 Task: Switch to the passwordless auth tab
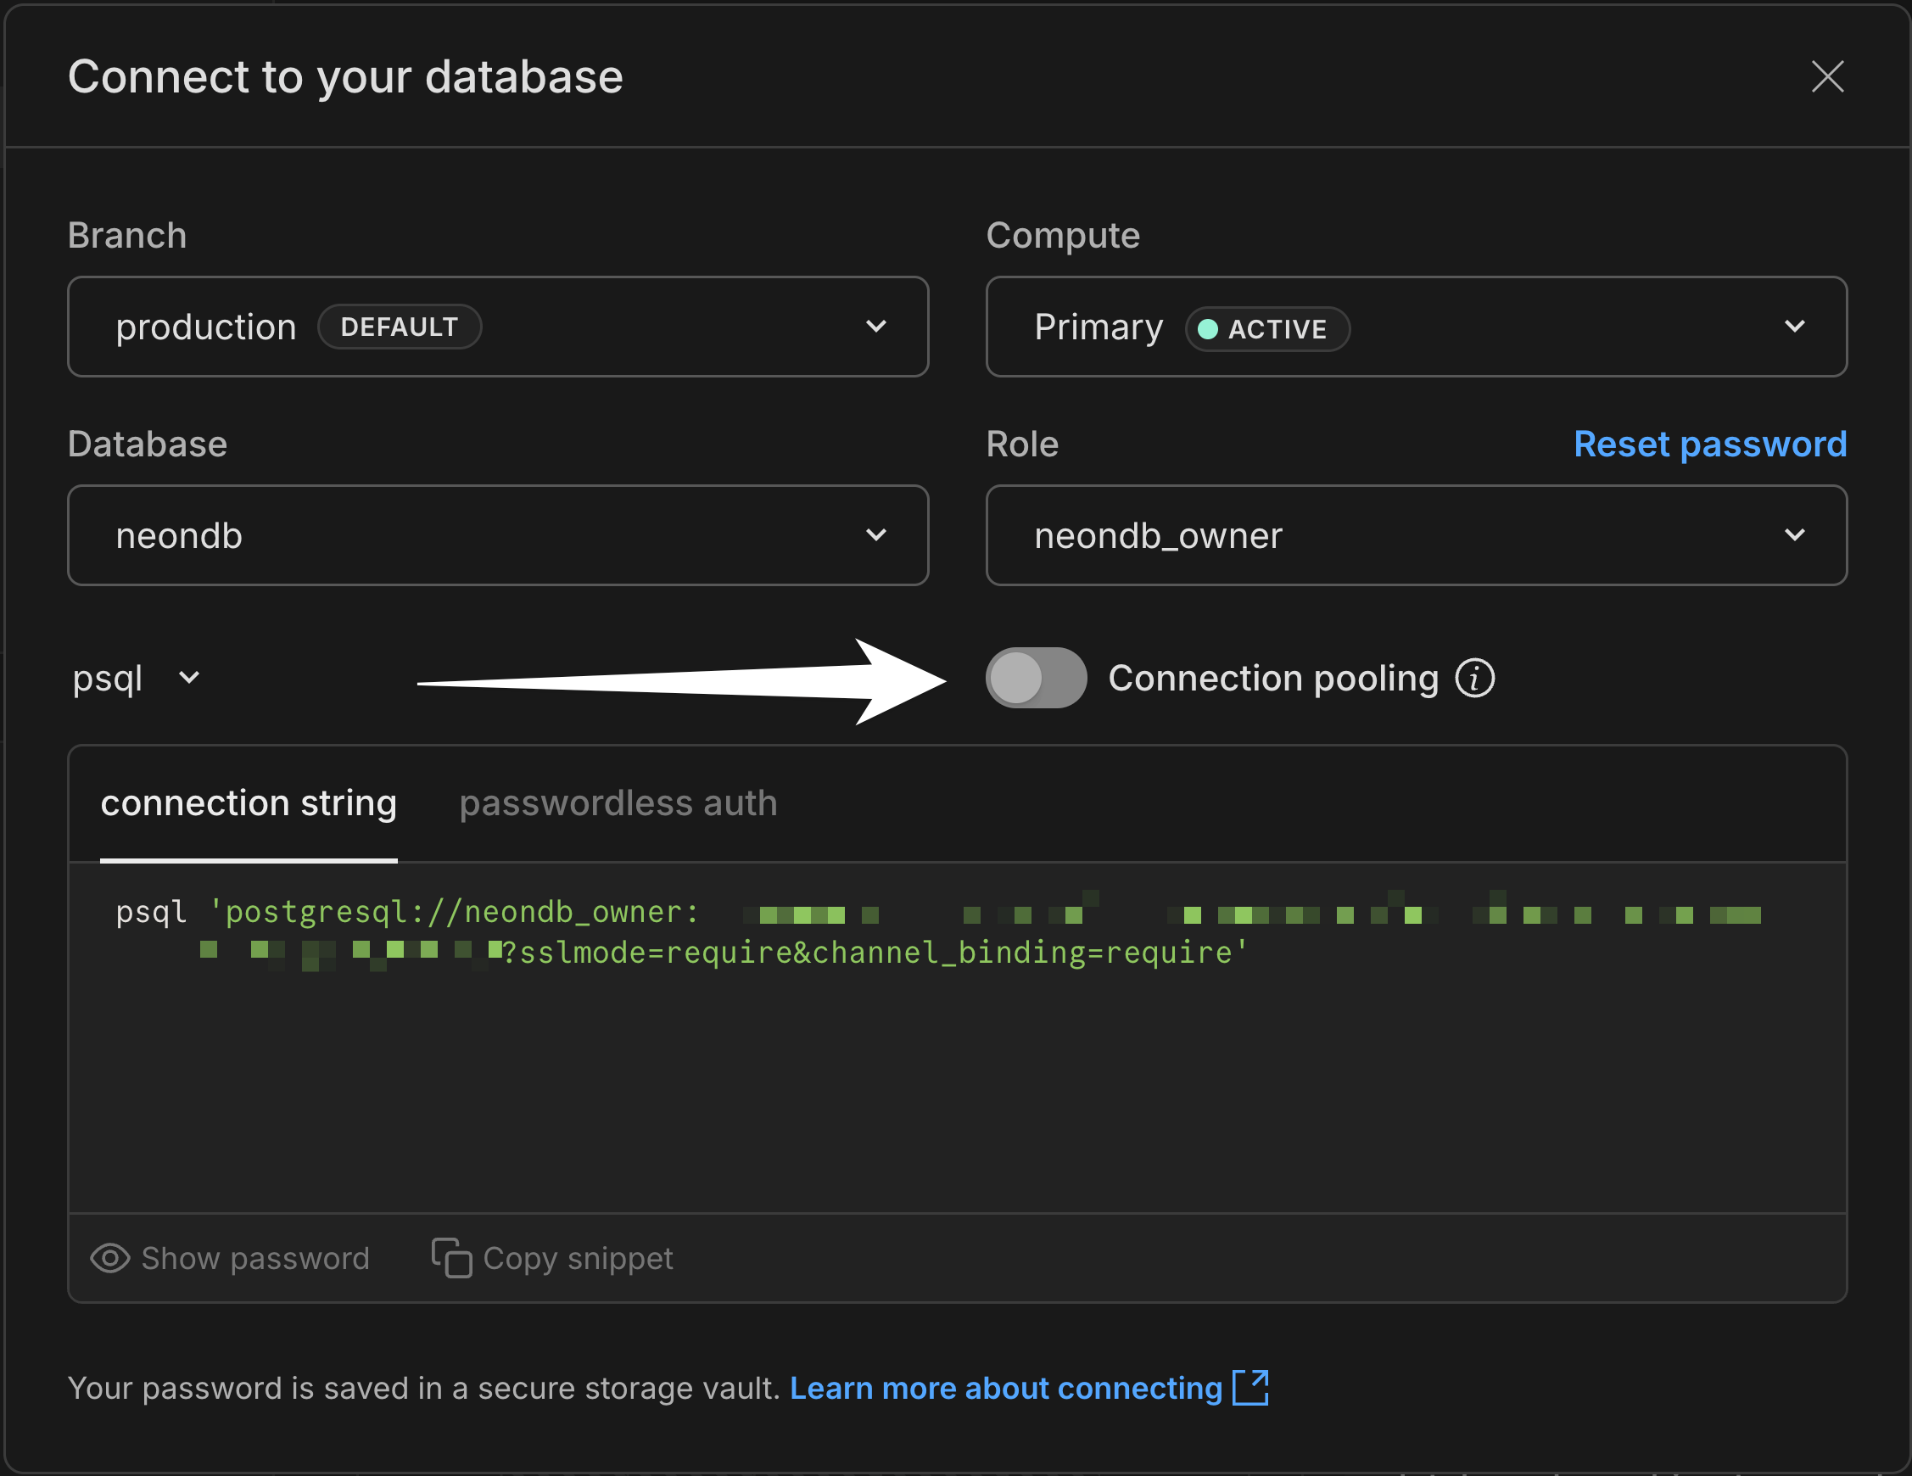tap(618, 802)
